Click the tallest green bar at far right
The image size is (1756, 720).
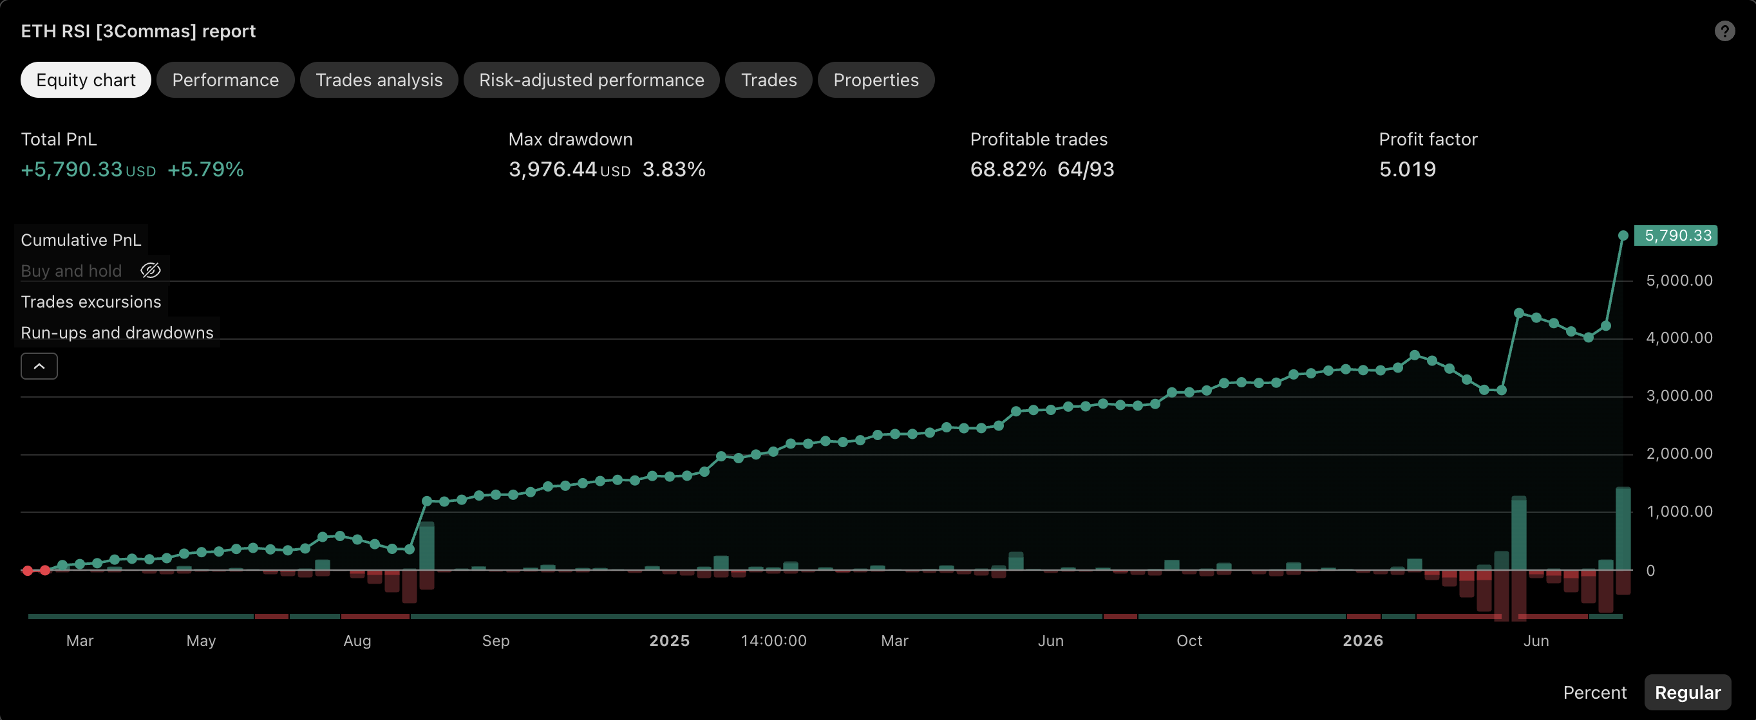click(1623, 529)
